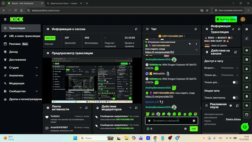Send message with the green Чат button
This screenshot has width=252, height=142.
pos(194,129)
